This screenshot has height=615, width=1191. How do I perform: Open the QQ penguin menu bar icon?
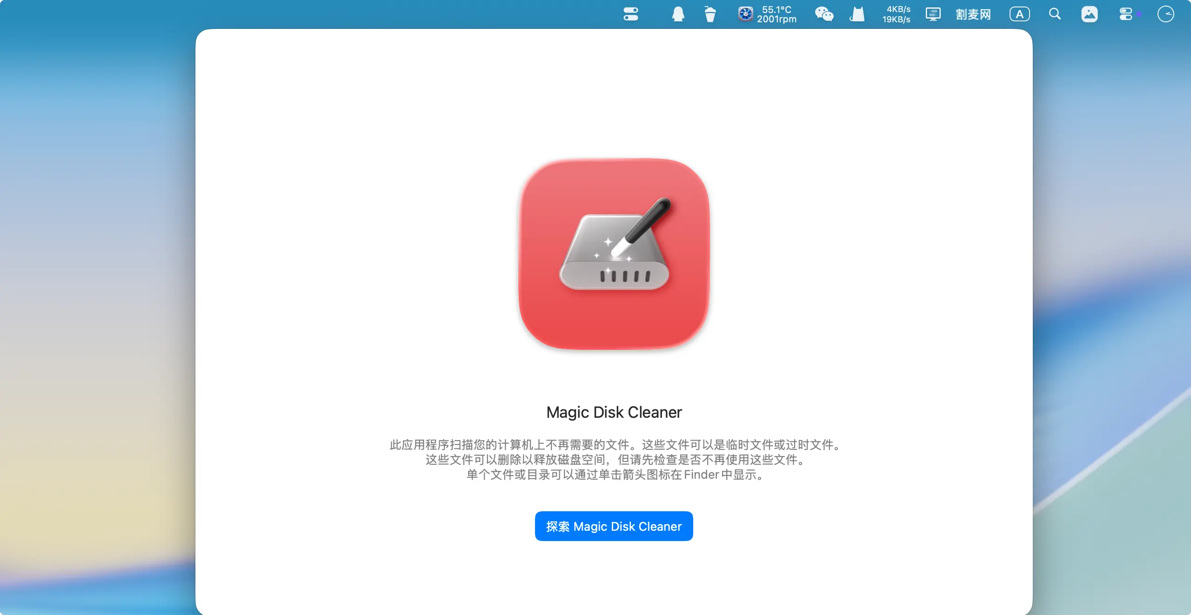pos(678,14)
